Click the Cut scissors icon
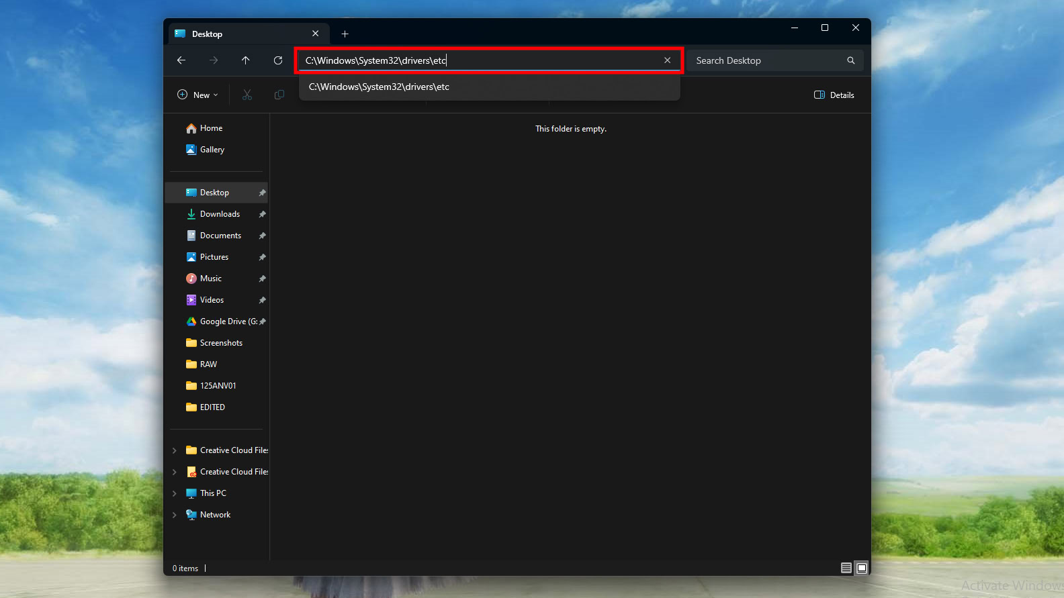The width and height of the screenshot is (1064, 598). click(x=247, y=95)
